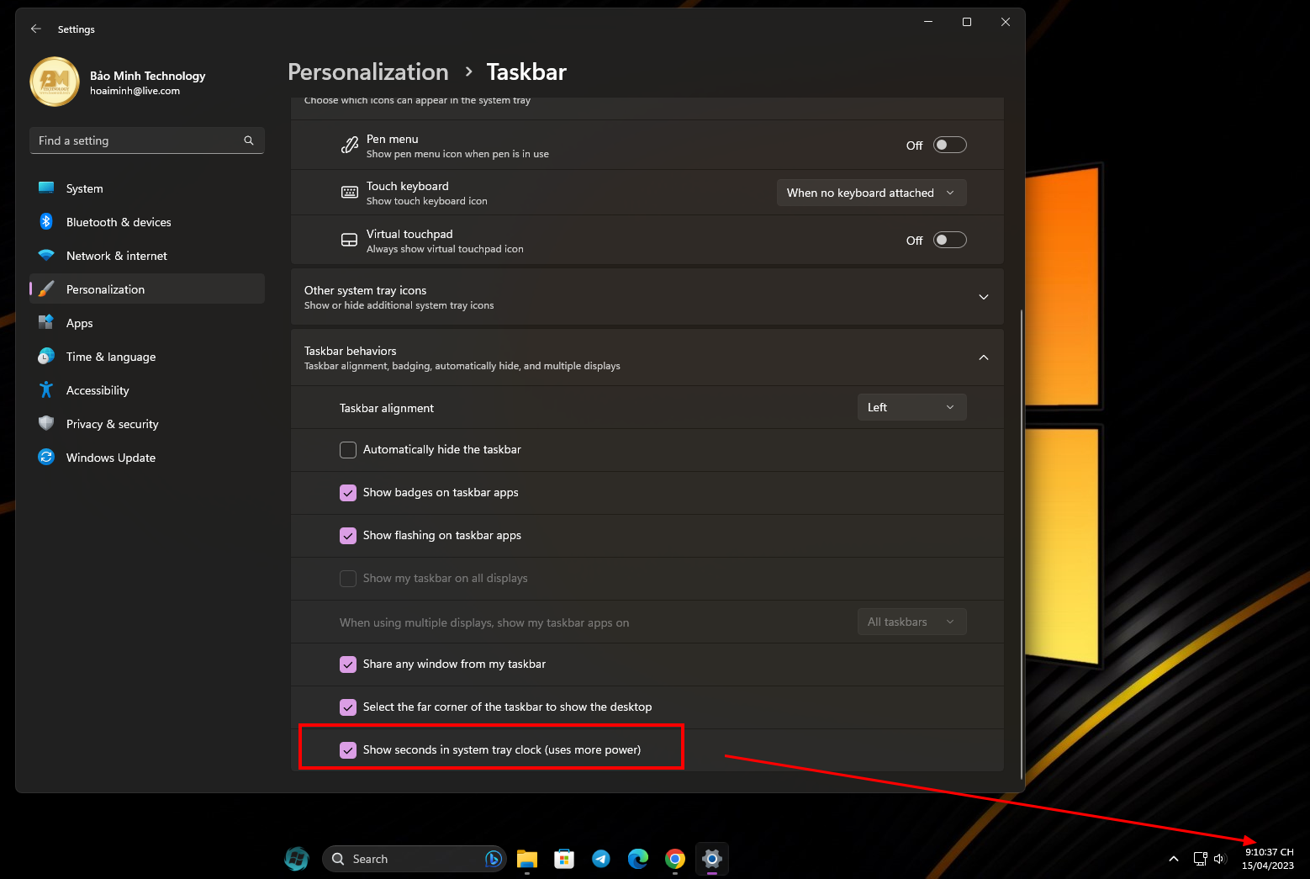Click Show my taskbar on all displays checkbox
Viewport: 1310px width, 879px height.
coord(348,579)
